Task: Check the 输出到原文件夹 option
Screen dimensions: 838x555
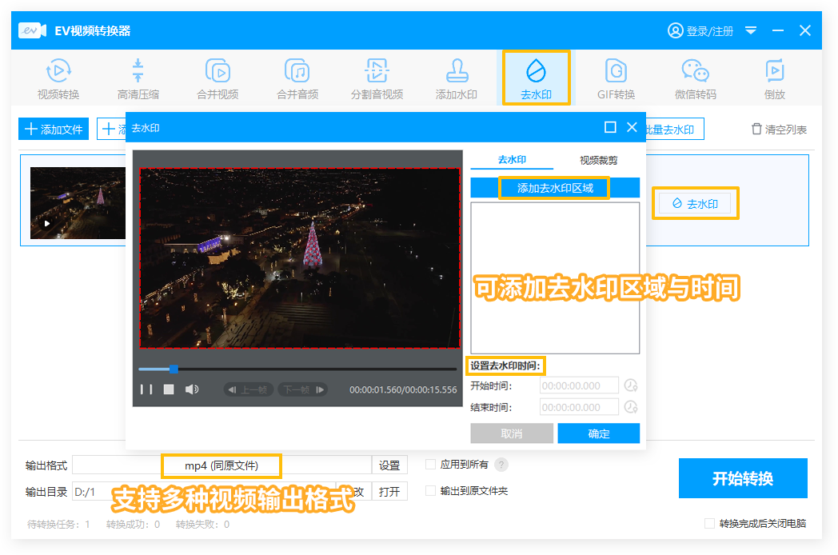Action: pos(431,491)
